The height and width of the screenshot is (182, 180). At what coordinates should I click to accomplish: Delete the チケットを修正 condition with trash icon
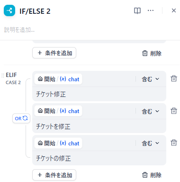click(174, 111)
